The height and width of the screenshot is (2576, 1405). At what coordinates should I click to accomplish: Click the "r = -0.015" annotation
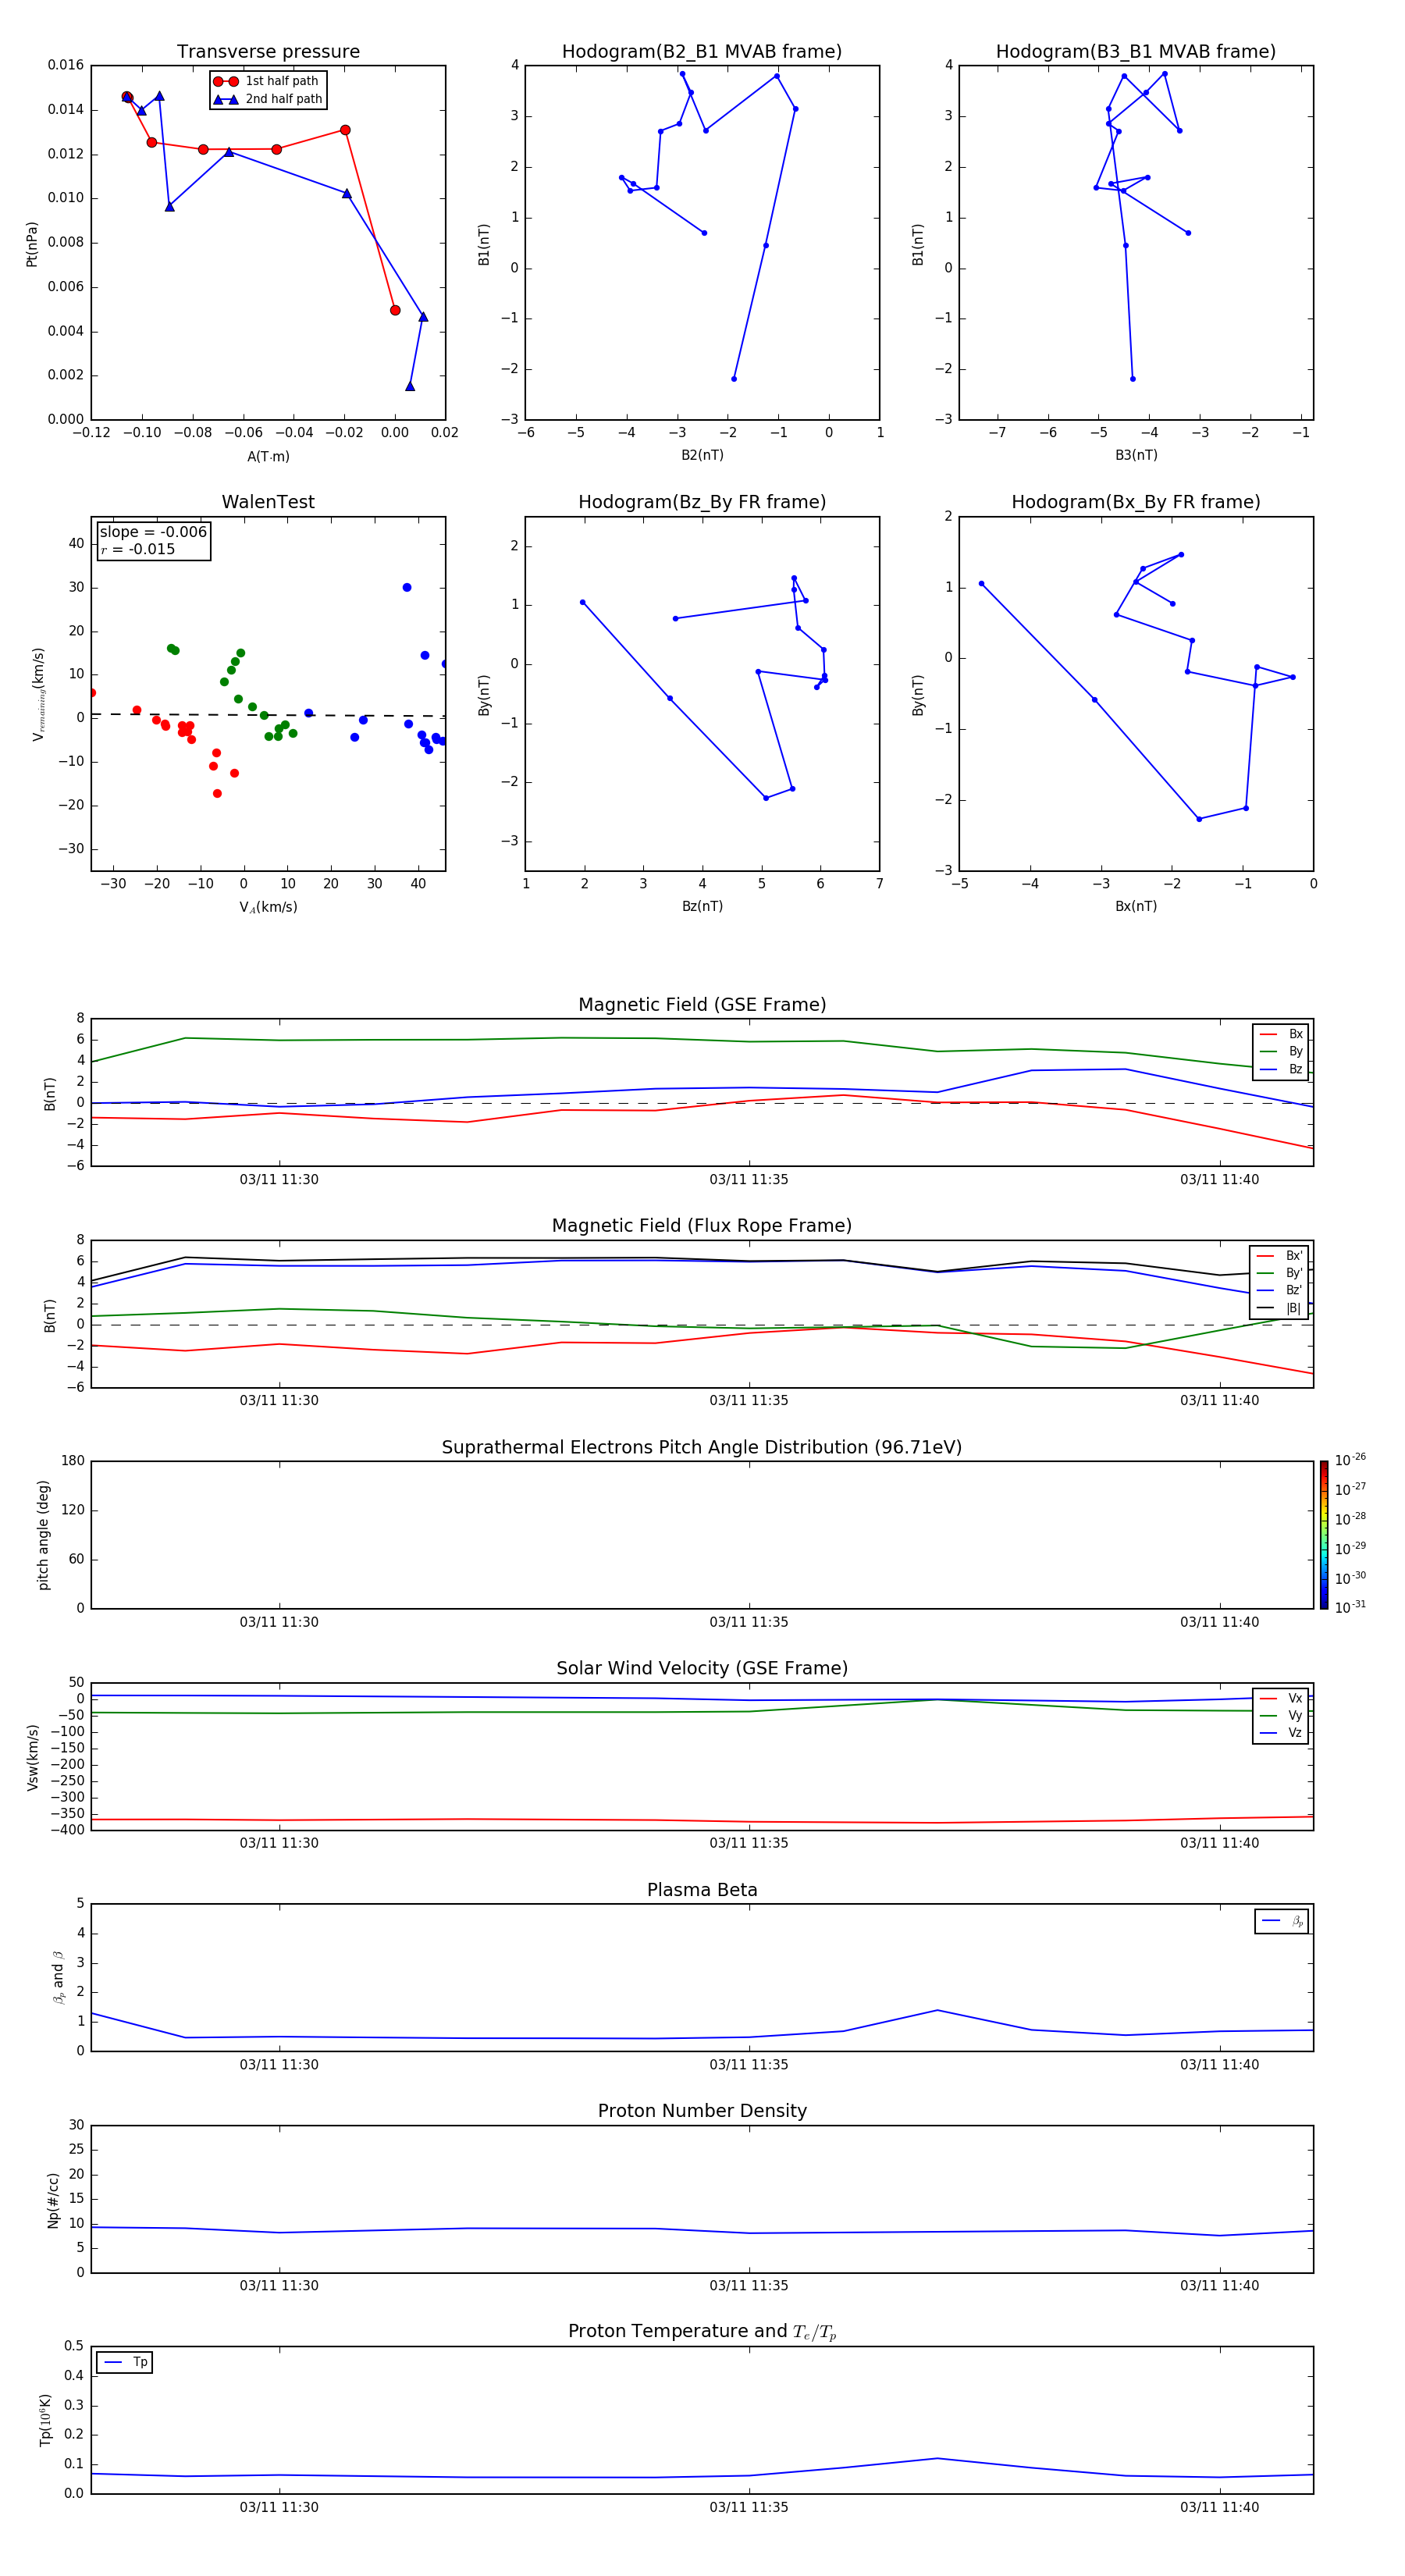click(x=138, y=549)
